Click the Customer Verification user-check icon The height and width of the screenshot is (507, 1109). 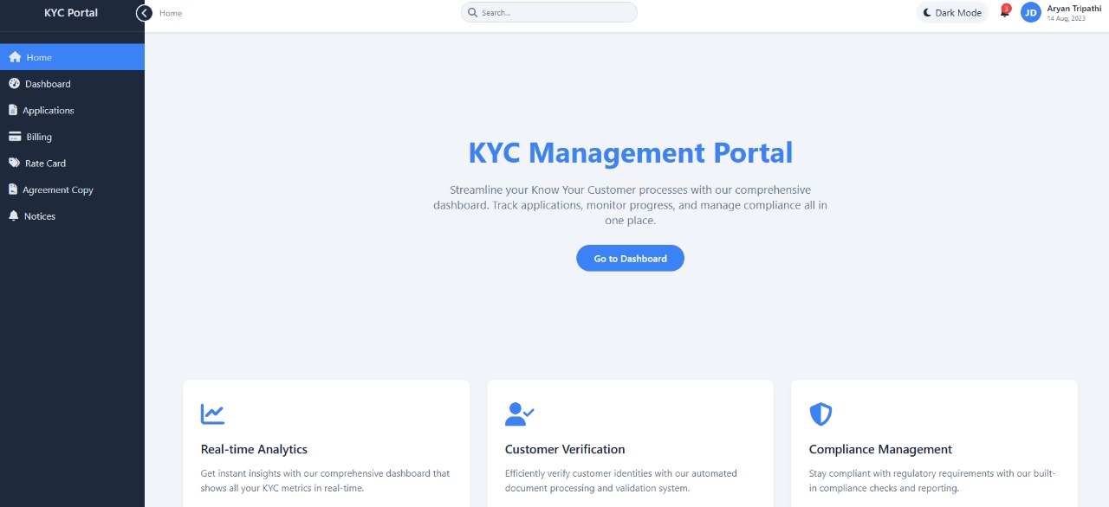tap(518, 414)
